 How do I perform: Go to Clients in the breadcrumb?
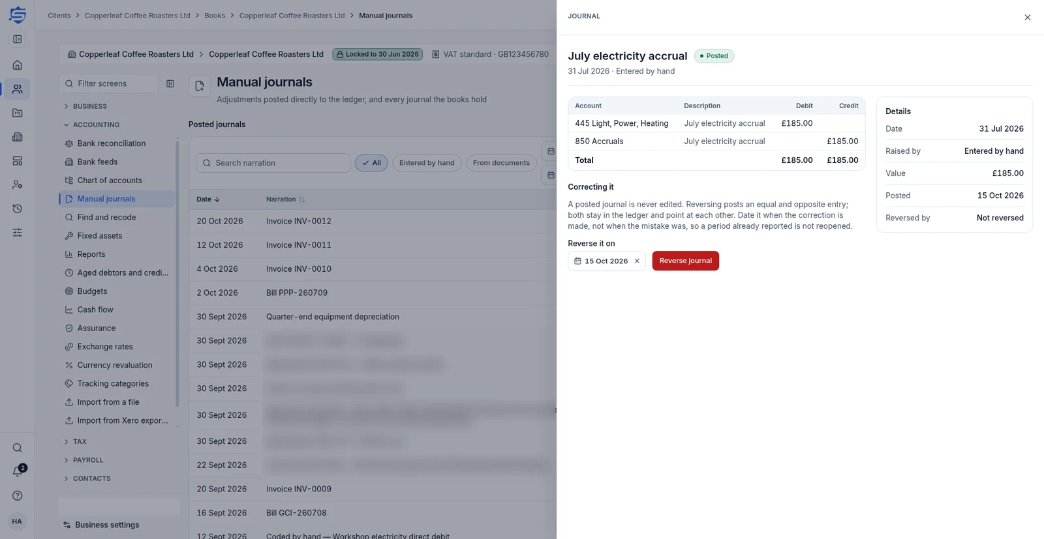pos(59,16)
